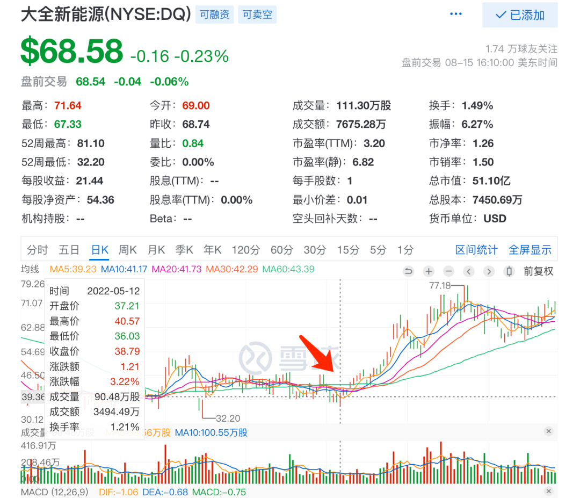580x498 pixels.
Task: Zoom out the chart with minus icon
Action: pyautogui.click(x=448, y=272)
